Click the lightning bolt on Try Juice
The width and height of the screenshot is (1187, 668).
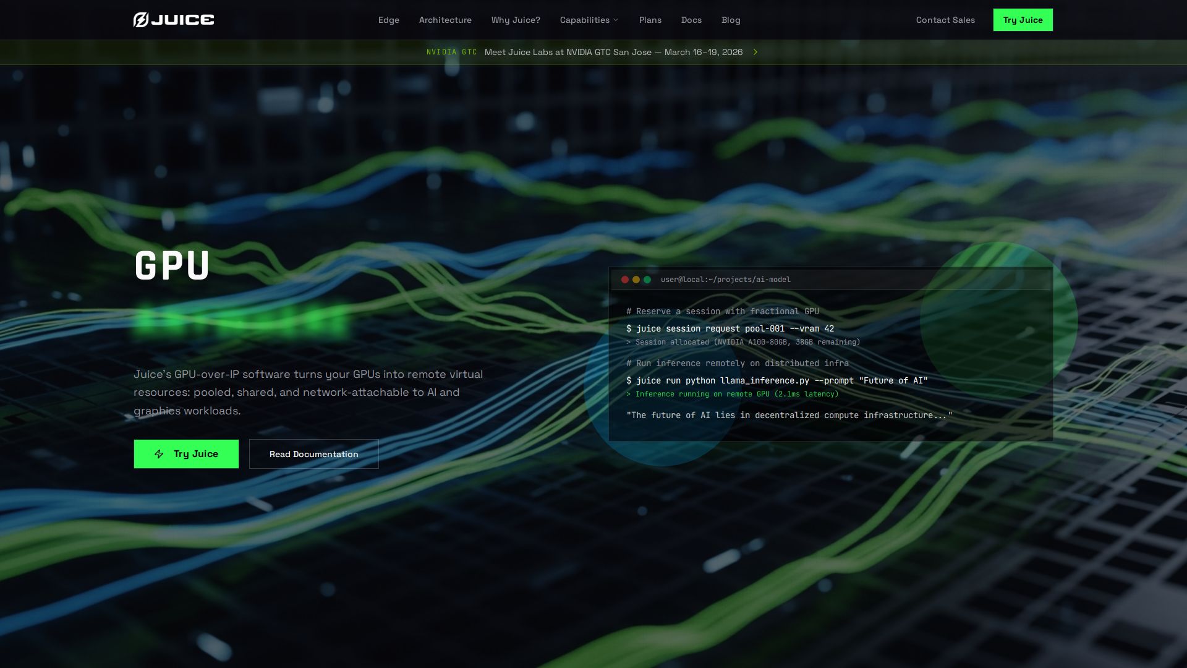tap(159, 454)
